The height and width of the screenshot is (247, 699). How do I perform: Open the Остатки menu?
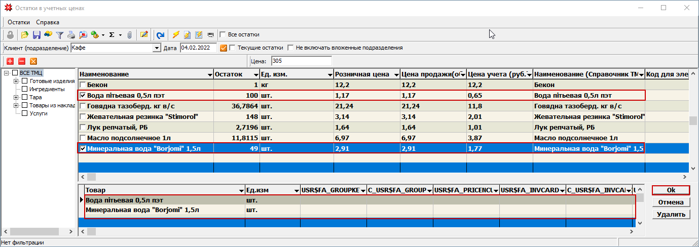coord(19,22)
